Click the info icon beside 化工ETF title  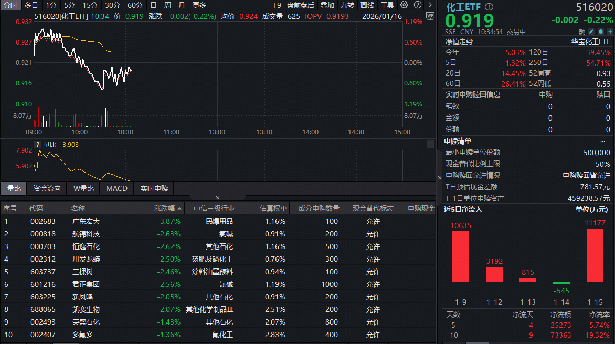(489, 7)
